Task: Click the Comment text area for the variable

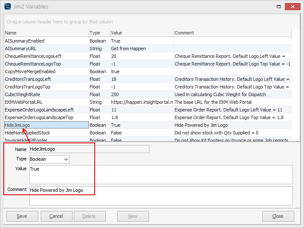Action: point(161,196)
